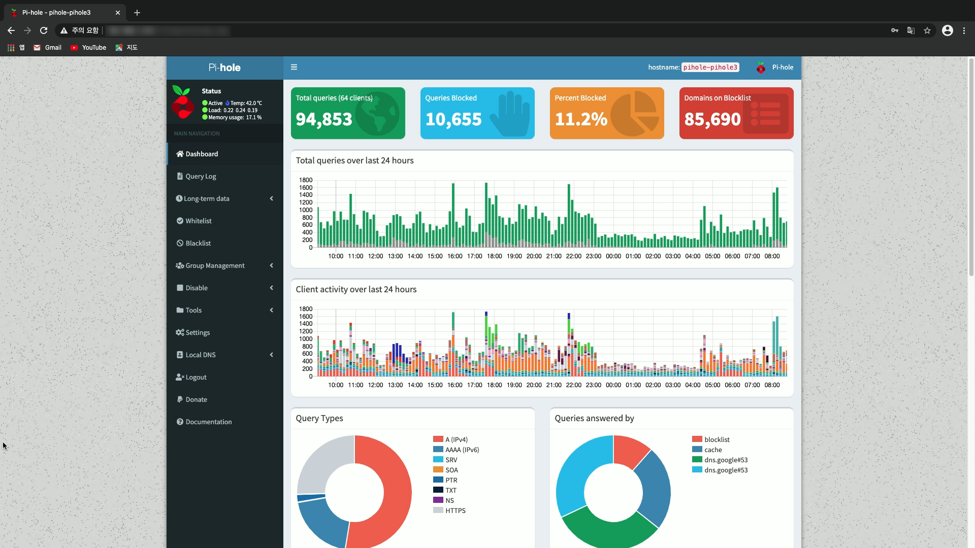Click the Pi-hole raspberry logo in header
The width and height of the screenshot is (975, 548).
coord(760,67)
